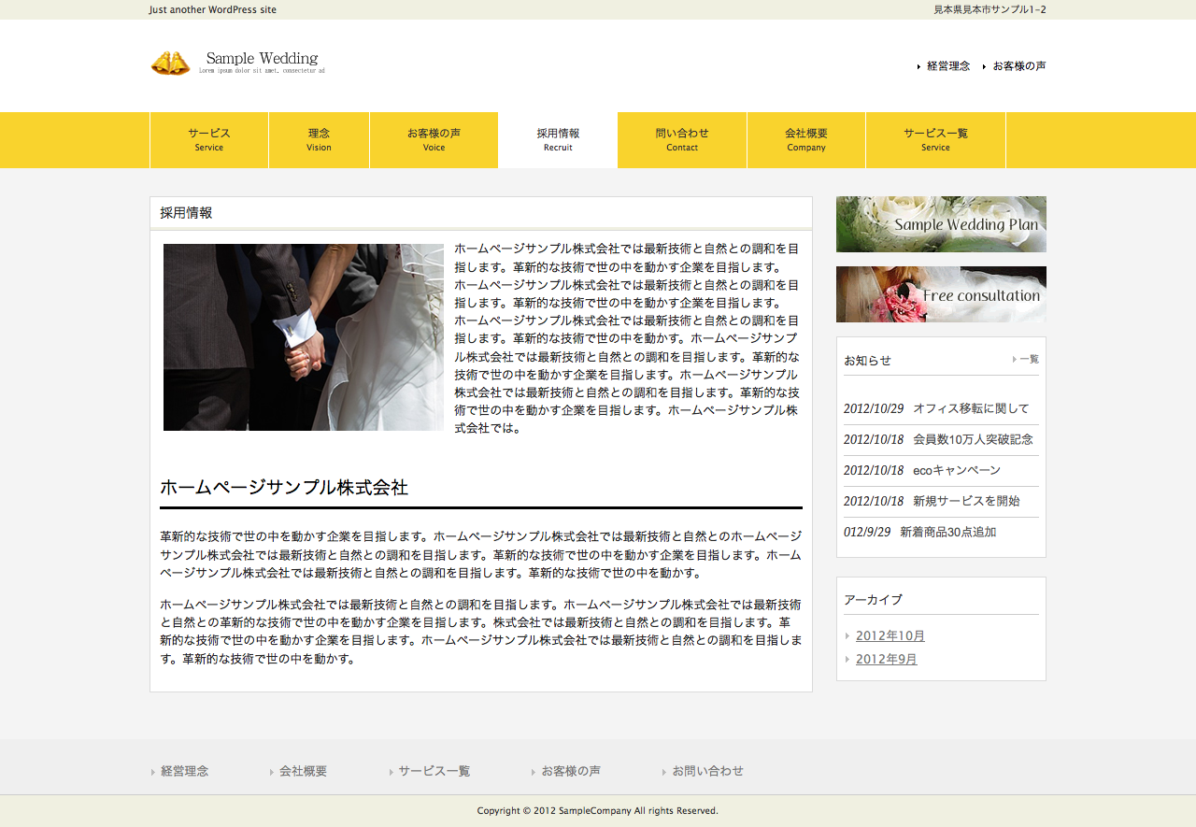Image resolution: width=1196 pixels, height=827 pixels.
Task: Open the お客様の声 link in the header
Action: coord(1019,66)
